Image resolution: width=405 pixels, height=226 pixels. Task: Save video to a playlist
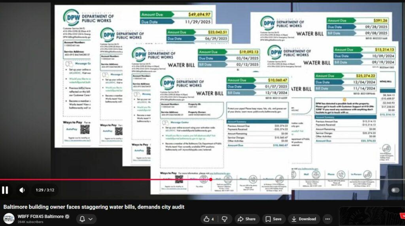273,219
